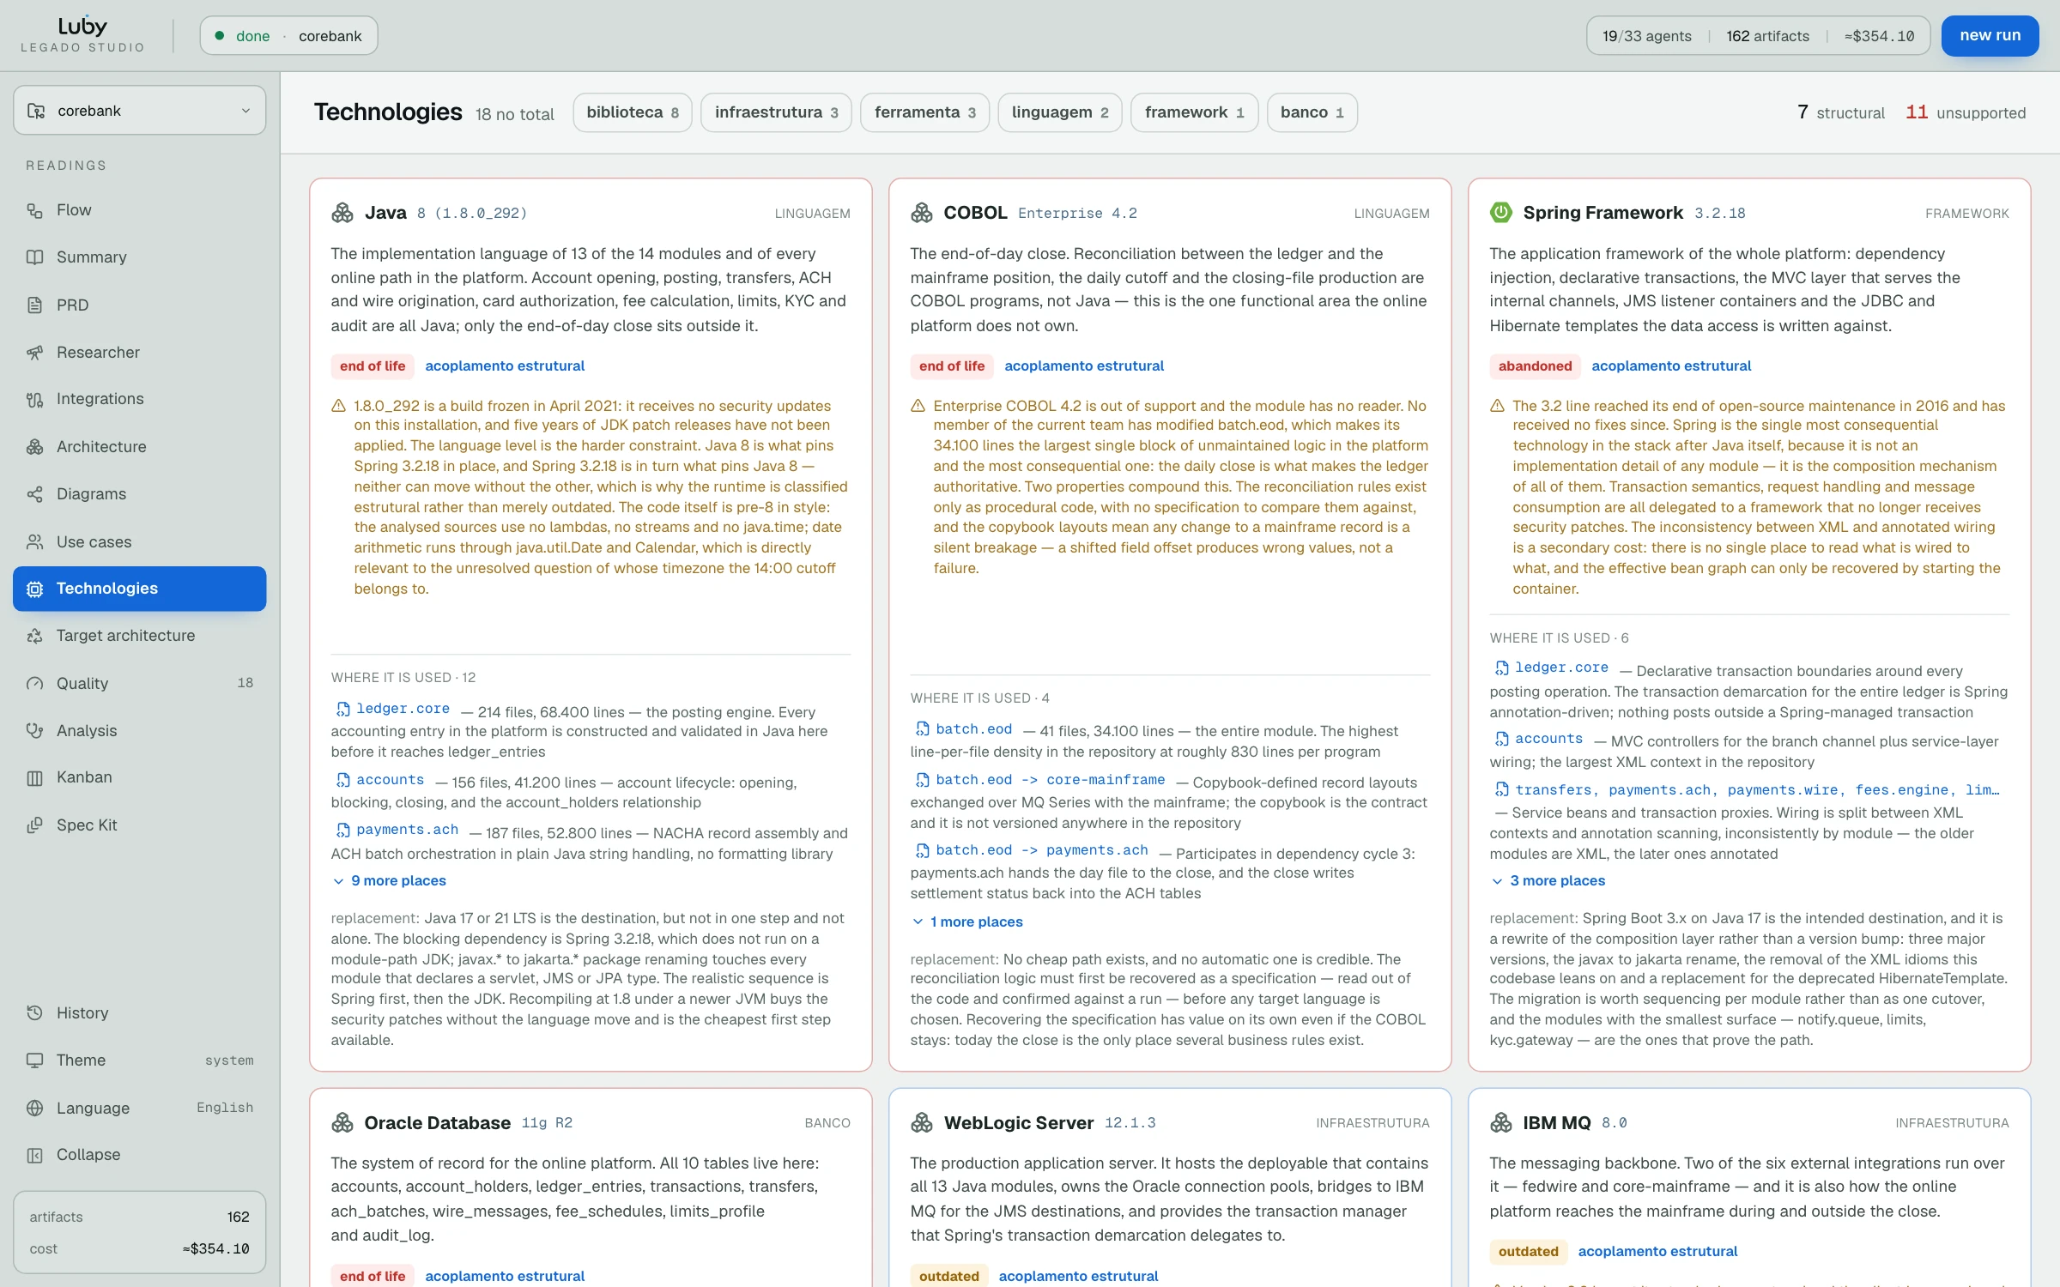
Task: Open accounts link in Java card
Action: 380,780
